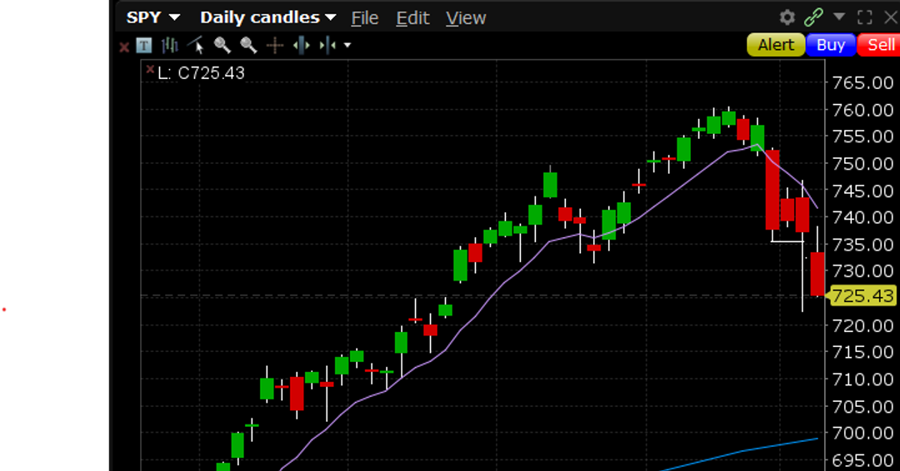Click the green chain link grouping icon
900x471 pixels.
coord(813,17)
